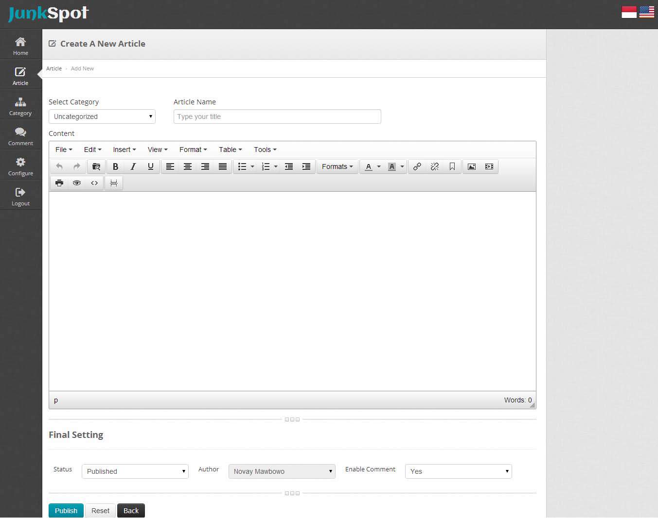
Task: Insert a bullet list
Action: [242, 167]
